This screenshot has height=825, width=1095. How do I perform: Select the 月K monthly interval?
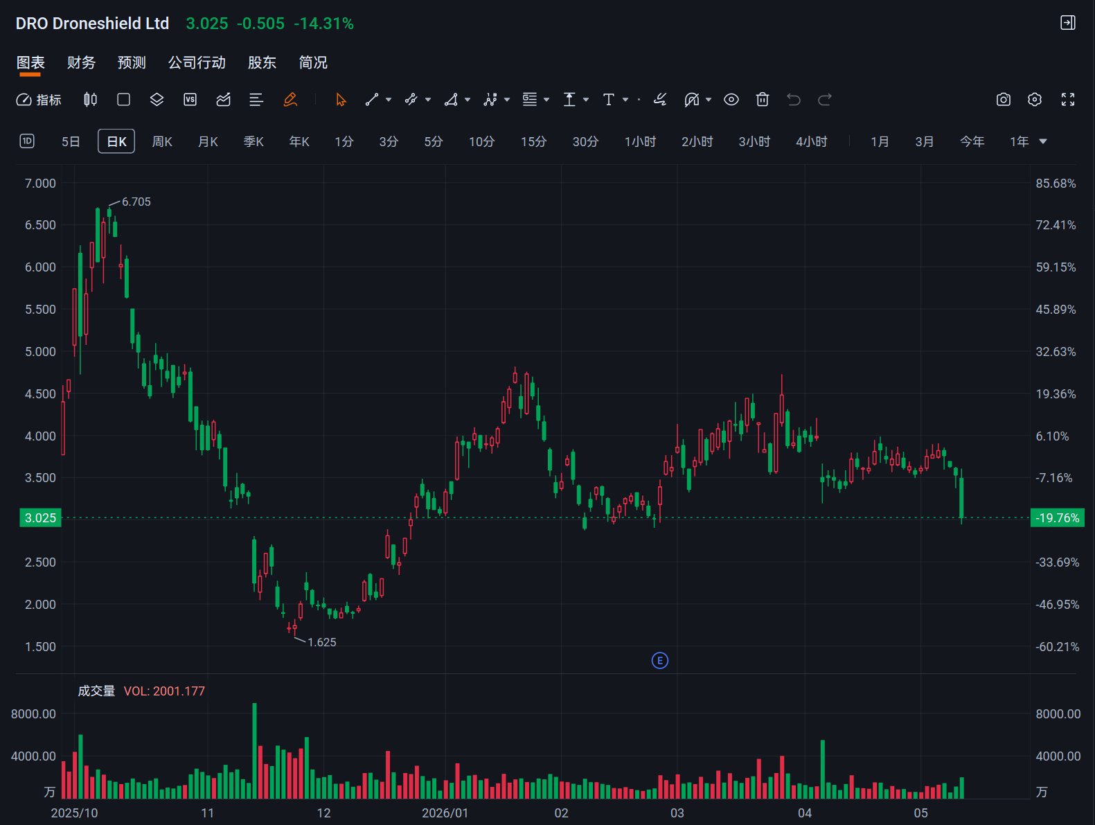coord(208,141)
